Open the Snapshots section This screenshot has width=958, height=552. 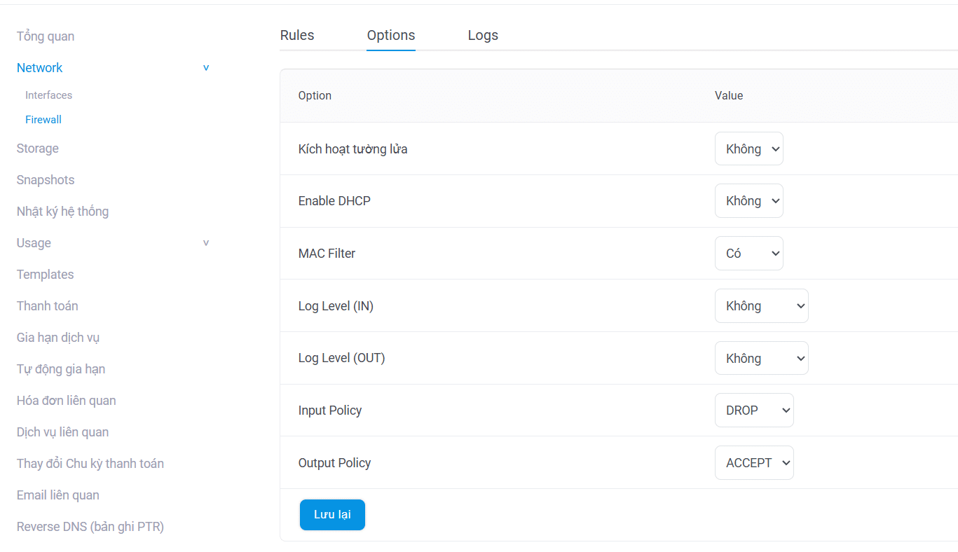45,179
